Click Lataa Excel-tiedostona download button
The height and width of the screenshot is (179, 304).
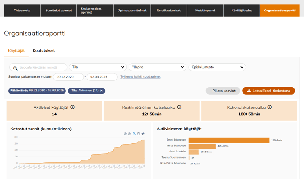pos(269,91)
